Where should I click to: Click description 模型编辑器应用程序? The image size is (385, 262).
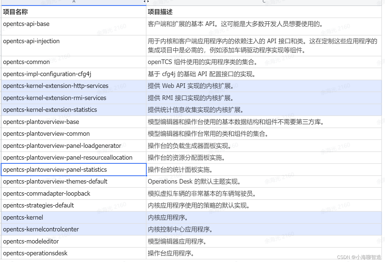click(264, 241)
